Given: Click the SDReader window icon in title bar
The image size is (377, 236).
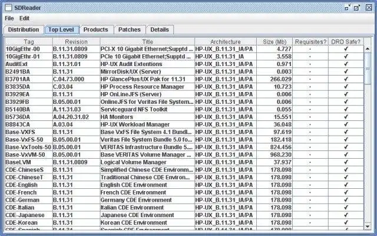Looking at the screenshot, I should 8,8.
